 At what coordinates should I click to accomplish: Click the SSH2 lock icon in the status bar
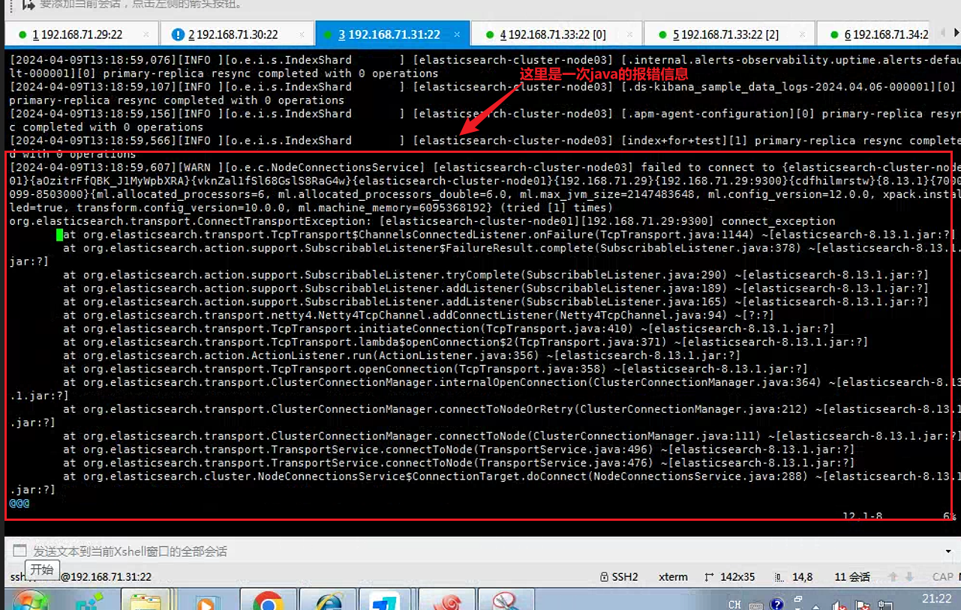[604, 576]
